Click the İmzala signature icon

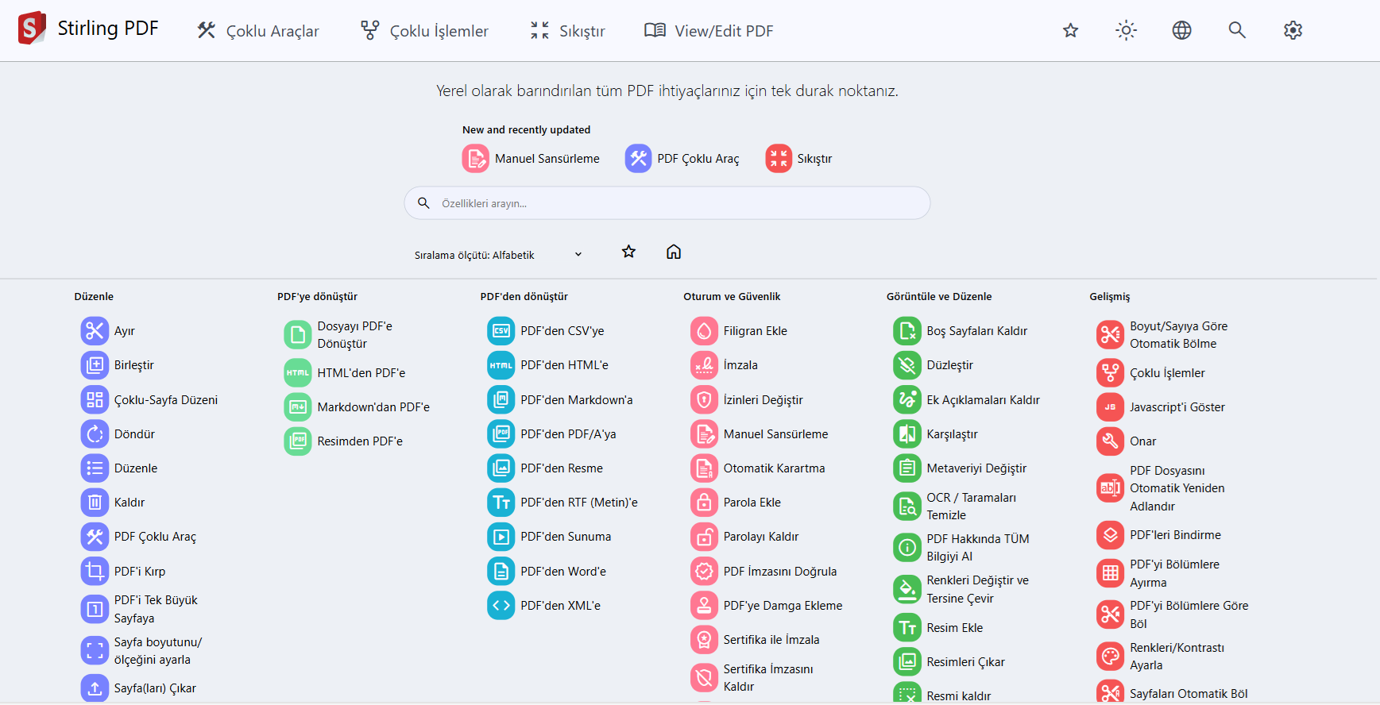(x=704, y=365)
